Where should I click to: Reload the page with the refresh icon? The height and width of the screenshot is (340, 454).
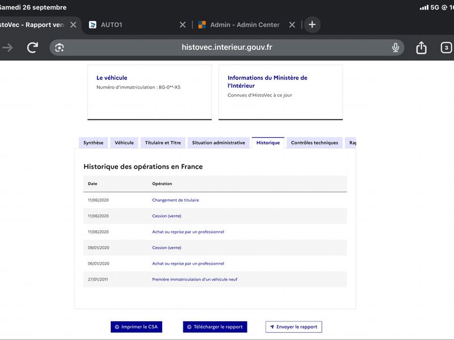coord(32,48)
